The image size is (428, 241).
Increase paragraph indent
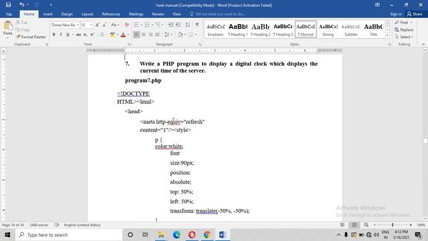pos(178,25)
